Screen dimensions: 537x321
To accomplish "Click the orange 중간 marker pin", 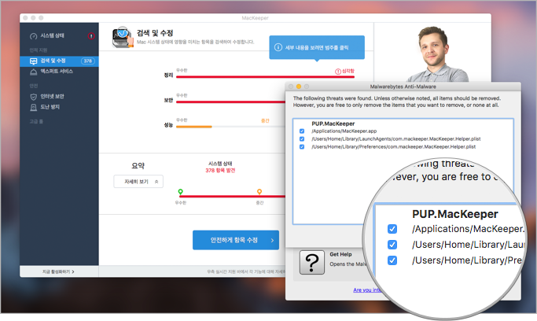I will point(259,192).
